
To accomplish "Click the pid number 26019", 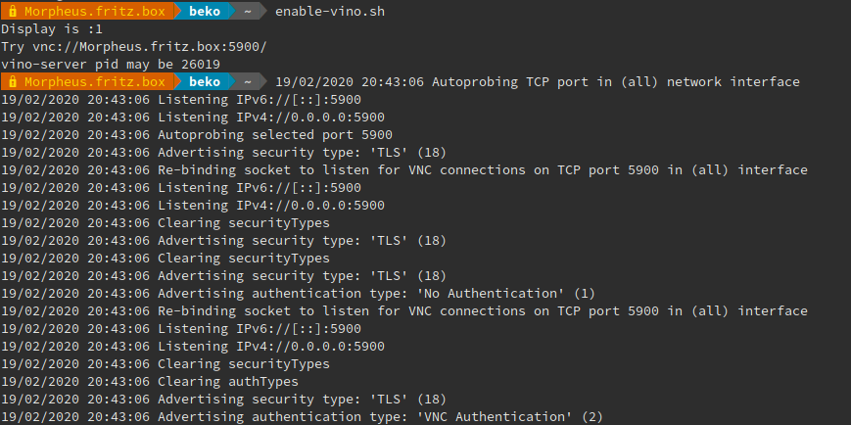I will click(x=201, y=65).
